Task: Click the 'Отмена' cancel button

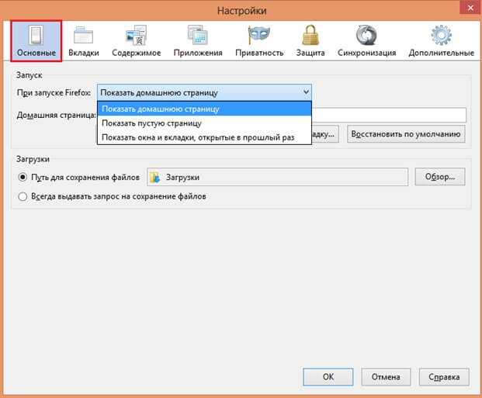Action: 385,376
